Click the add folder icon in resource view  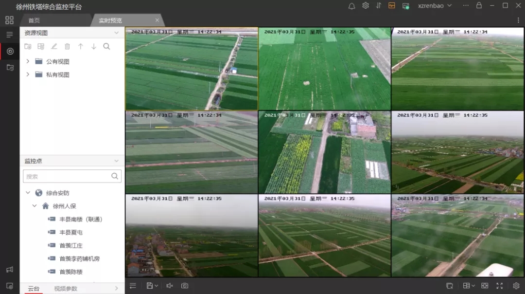click(28, 47)
